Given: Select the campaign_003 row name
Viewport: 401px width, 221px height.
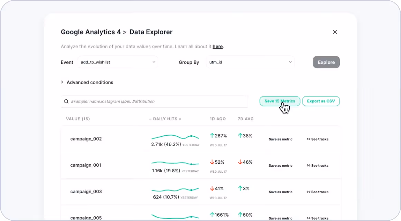Looking at the screenshot, I should coord(86,191).
